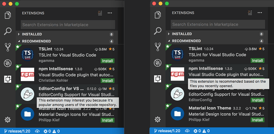Click npm logo in left window
The image size is (274, 134).
point(27,74)
